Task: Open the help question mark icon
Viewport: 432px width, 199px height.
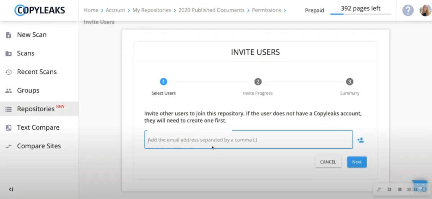Action: click(408, 10)
